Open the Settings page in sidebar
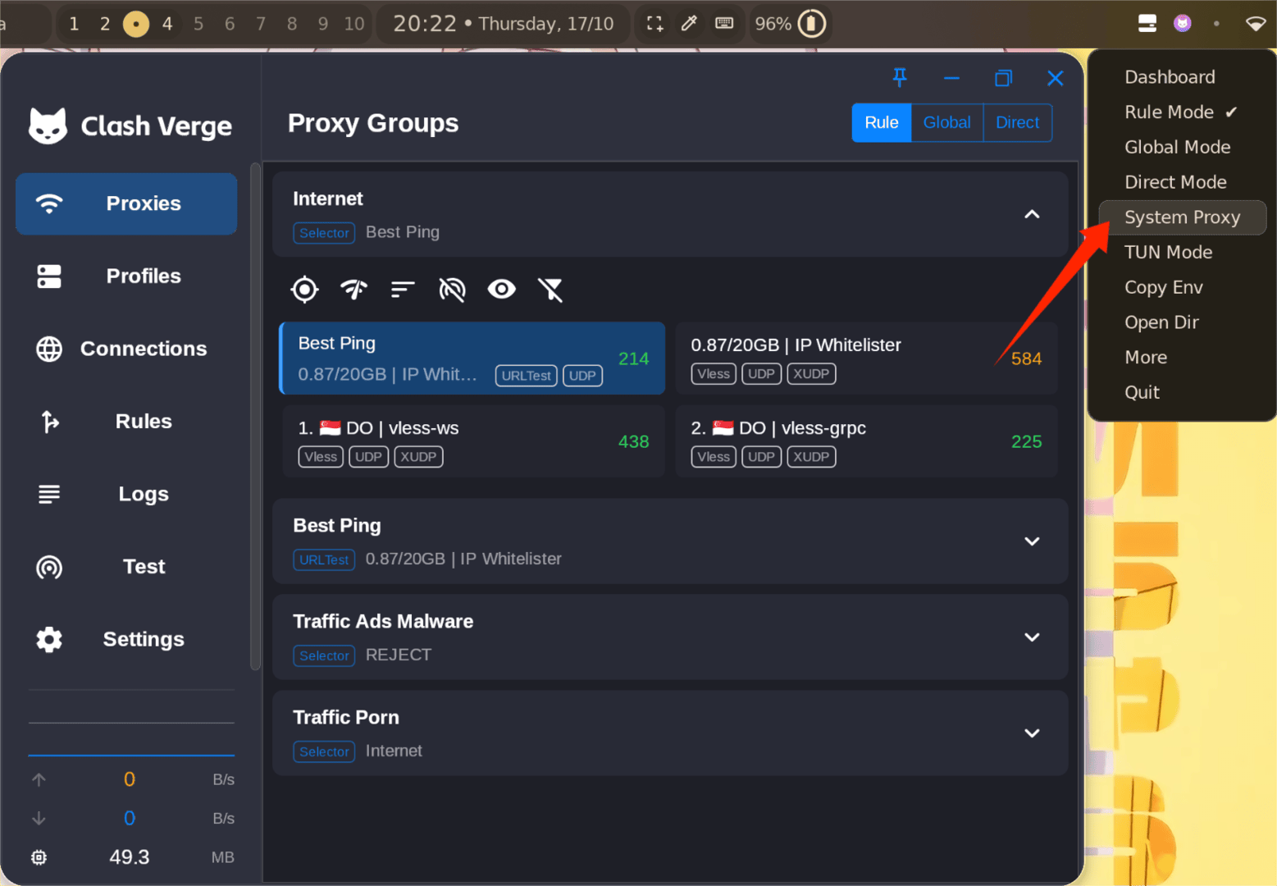 click(126, 639)
